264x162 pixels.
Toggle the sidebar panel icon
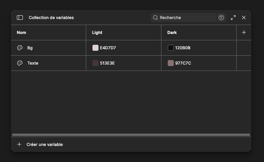point(20,18)
